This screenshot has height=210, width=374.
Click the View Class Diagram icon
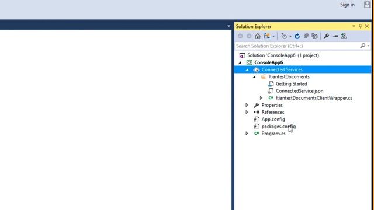click(344, 36)
